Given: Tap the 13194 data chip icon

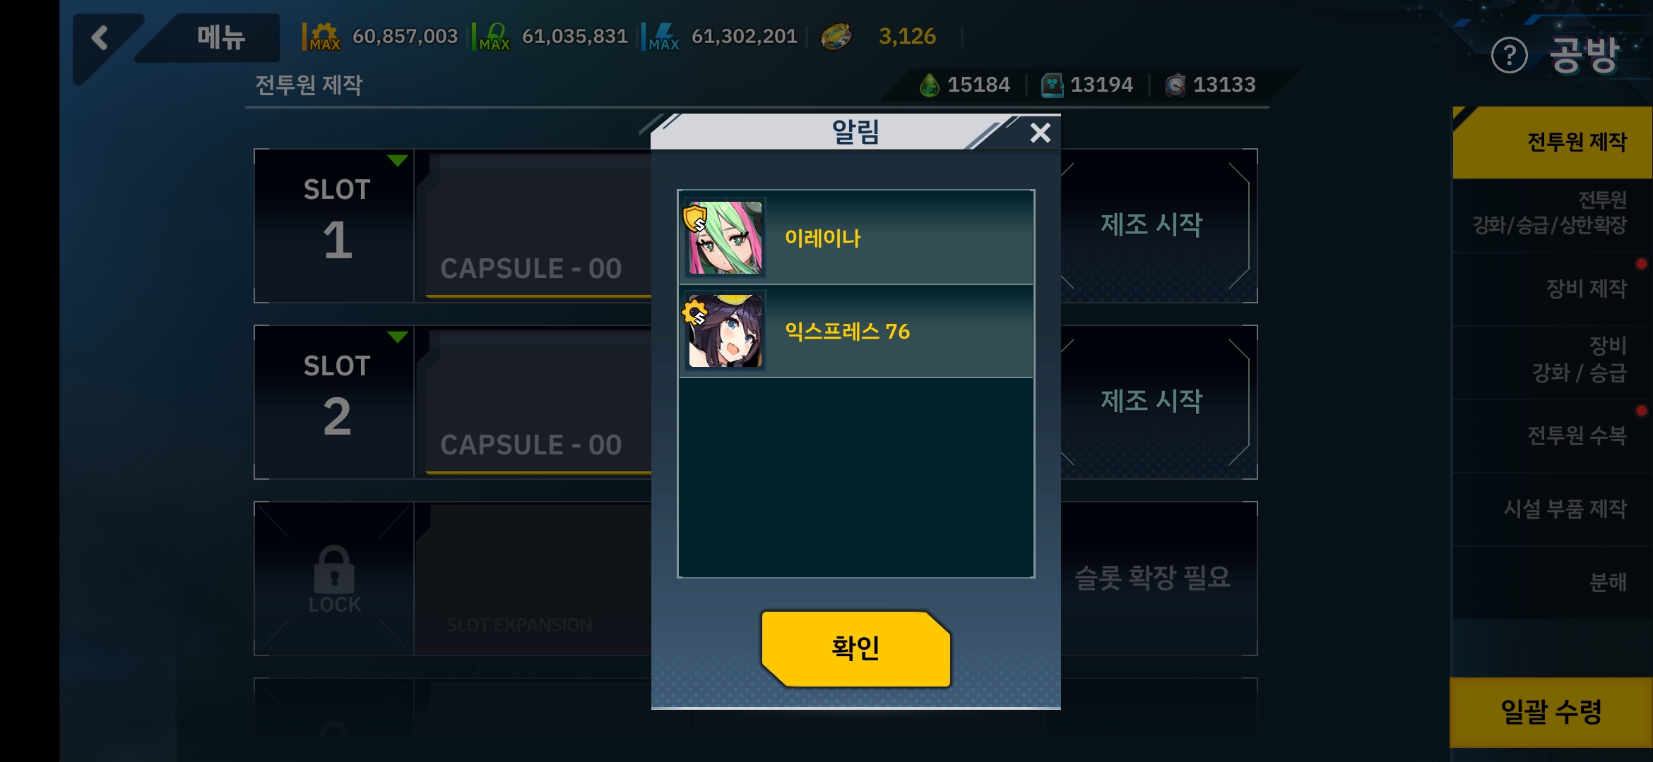Looking at the screenshot, I should 1052,85.
